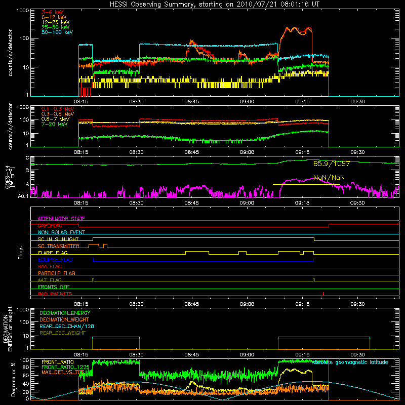Click the HESSI Observing Summary title text
This screenshot has width=405, height=405.
[214, 5]
